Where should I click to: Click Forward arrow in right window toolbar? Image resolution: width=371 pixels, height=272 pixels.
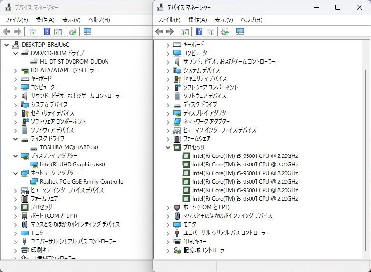(x=170, y=31)
